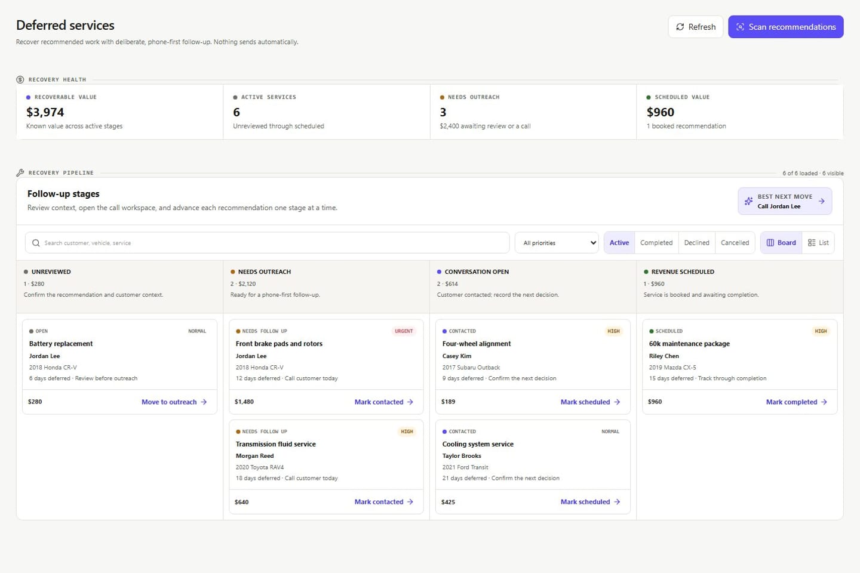The width and height of the screenshot is (860, 573).
Task: Click the SCHEDULED status label
Action: click(x=669, y=331)
